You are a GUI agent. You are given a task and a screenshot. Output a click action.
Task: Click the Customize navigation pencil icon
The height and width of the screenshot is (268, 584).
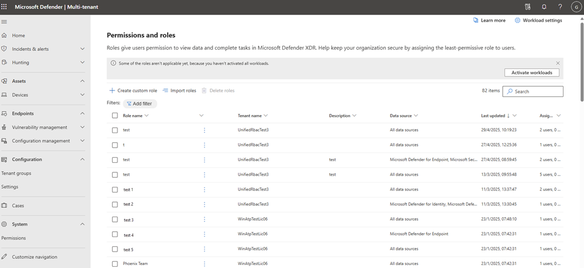(5, 257)
